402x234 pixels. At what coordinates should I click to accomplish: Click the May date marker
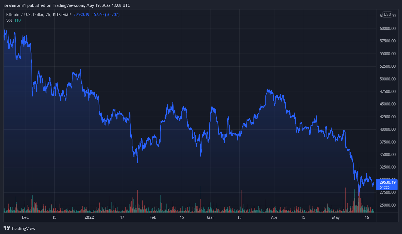(336, 217)
